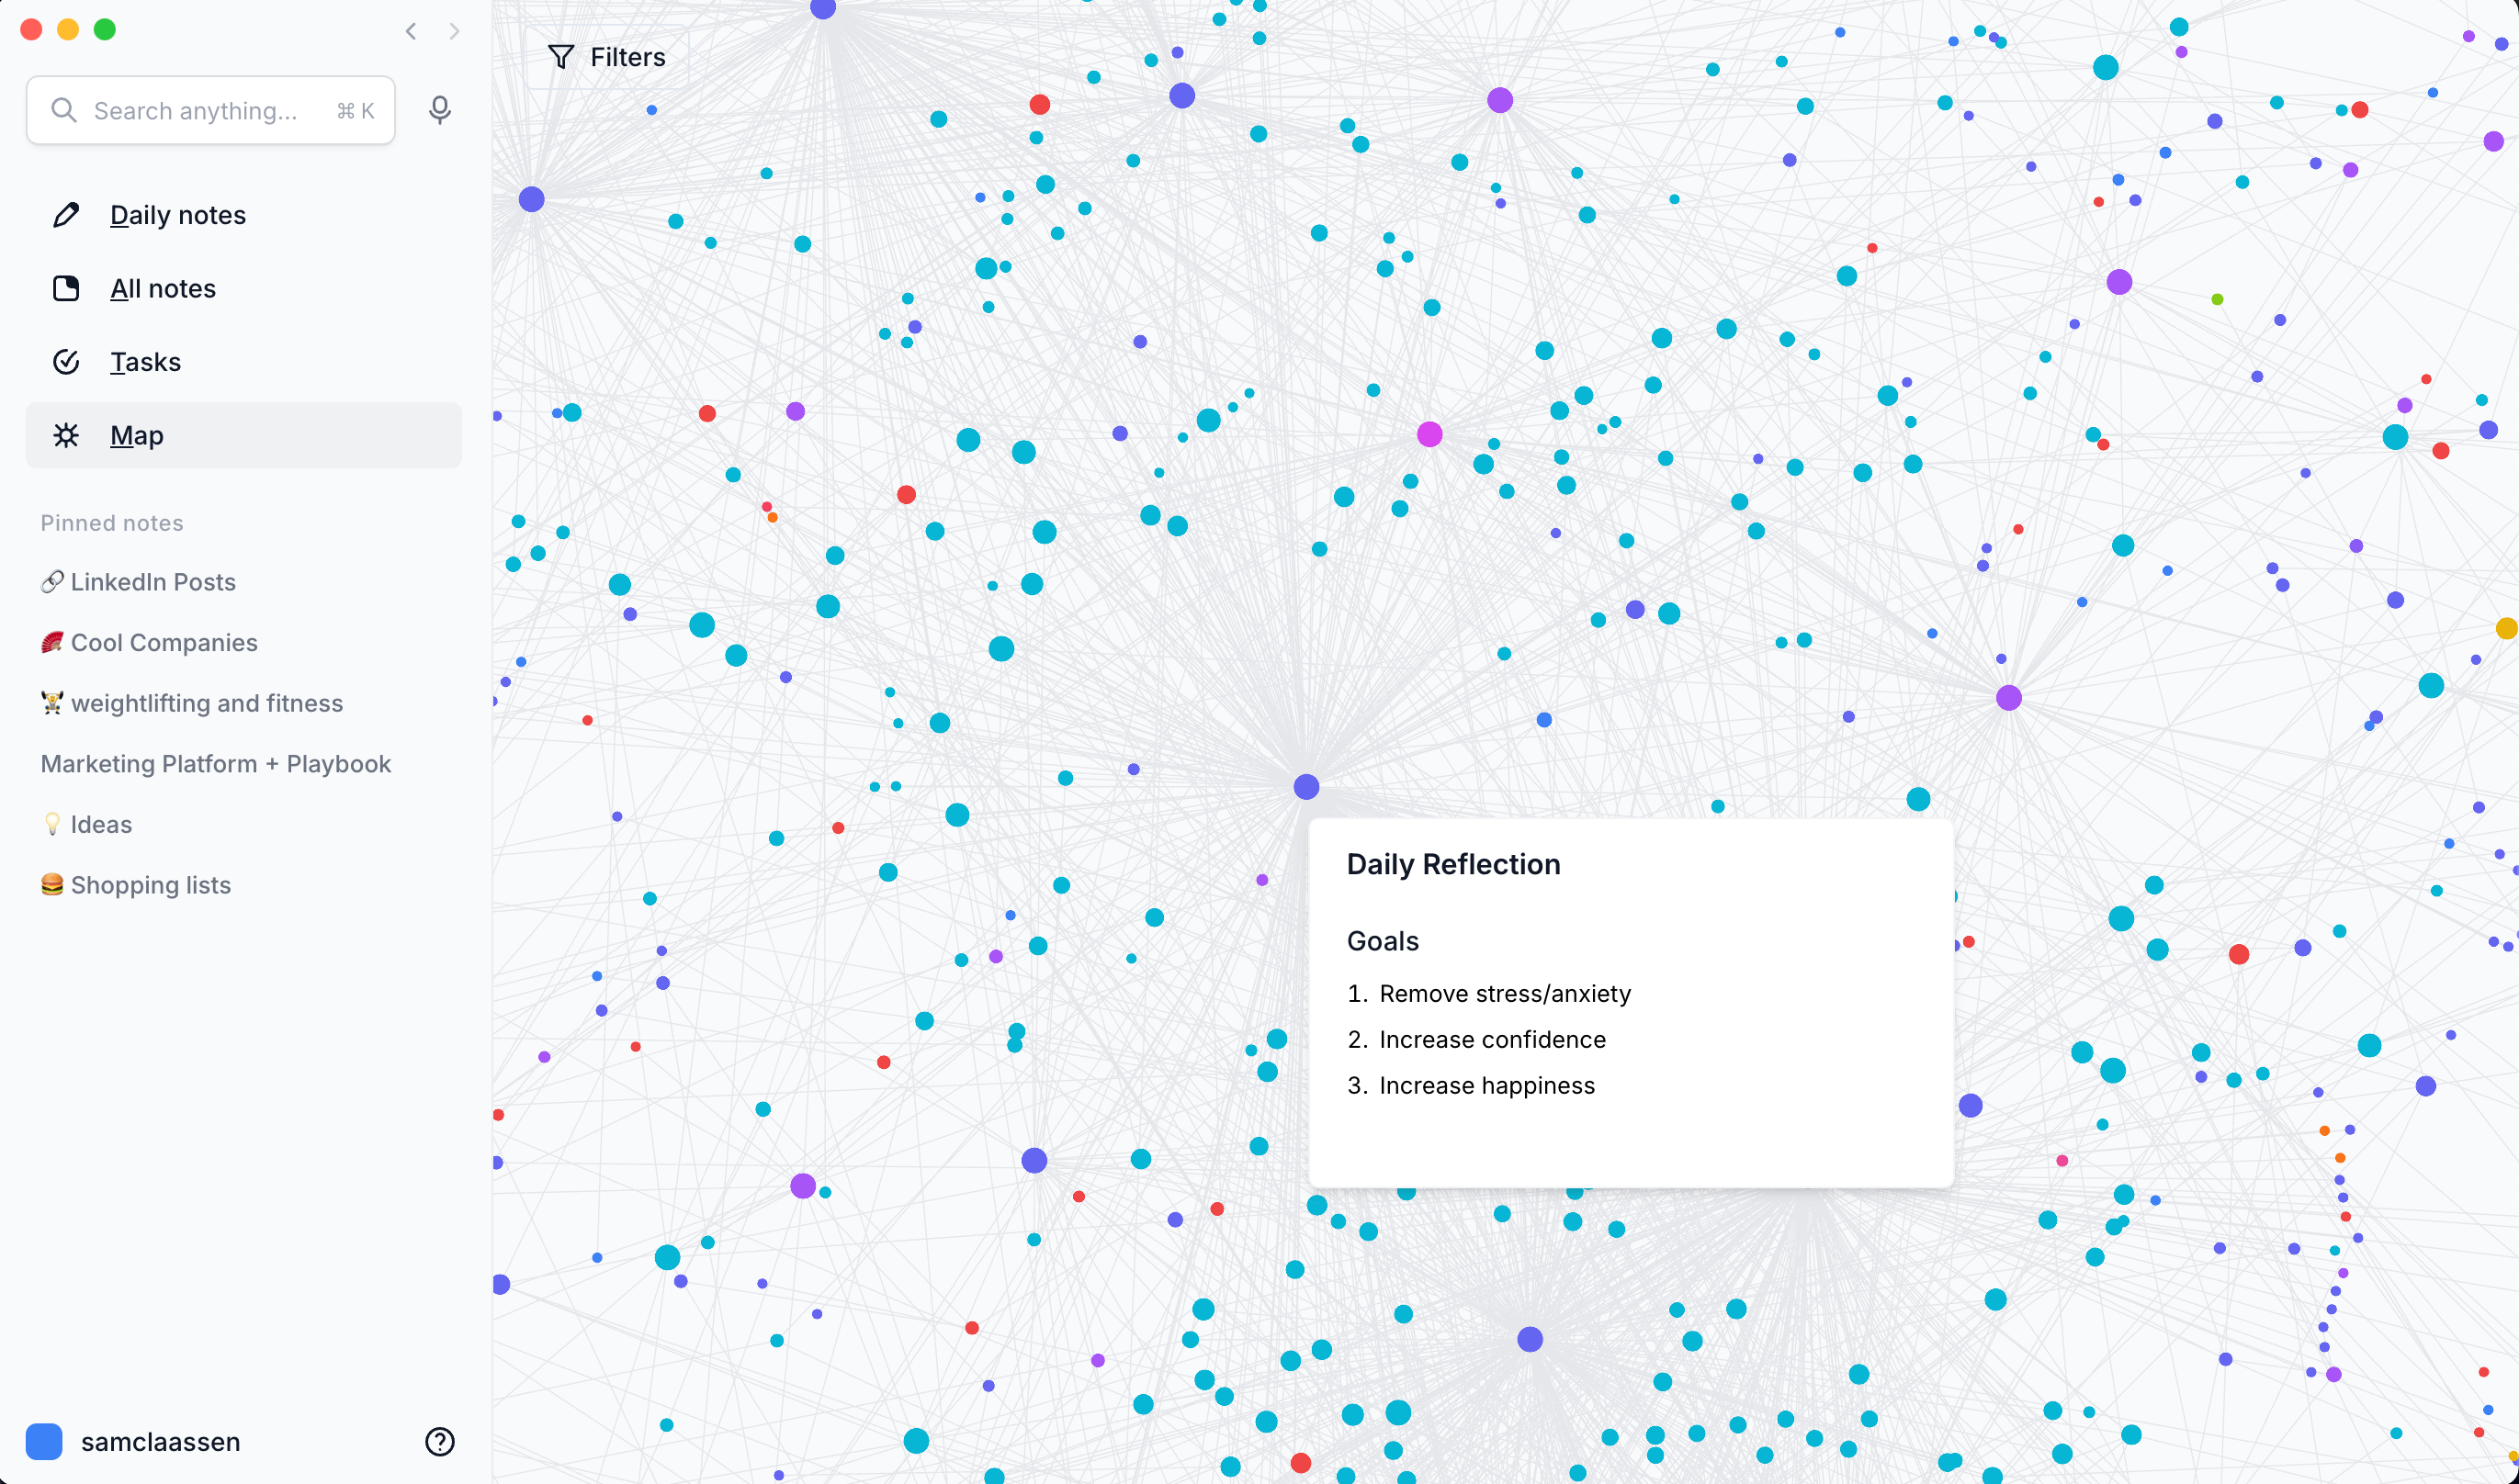
Task: Open the Map view
Action: tap(137, 435)
